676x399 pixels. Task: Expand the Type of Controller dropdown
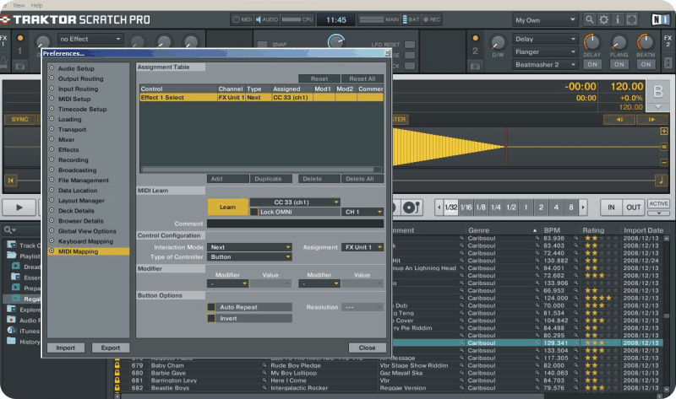click(249, 256)
